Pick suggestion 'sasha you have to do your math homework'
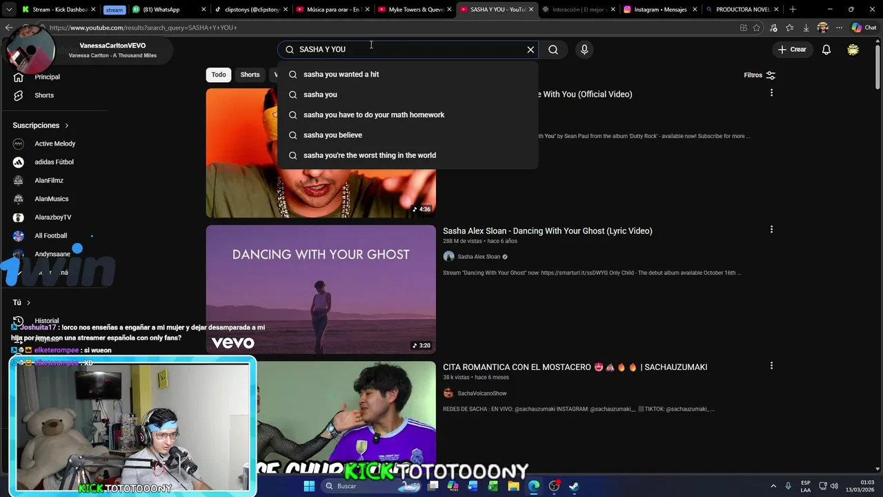Viewport: 883px width, 497px height. point(408,115)
